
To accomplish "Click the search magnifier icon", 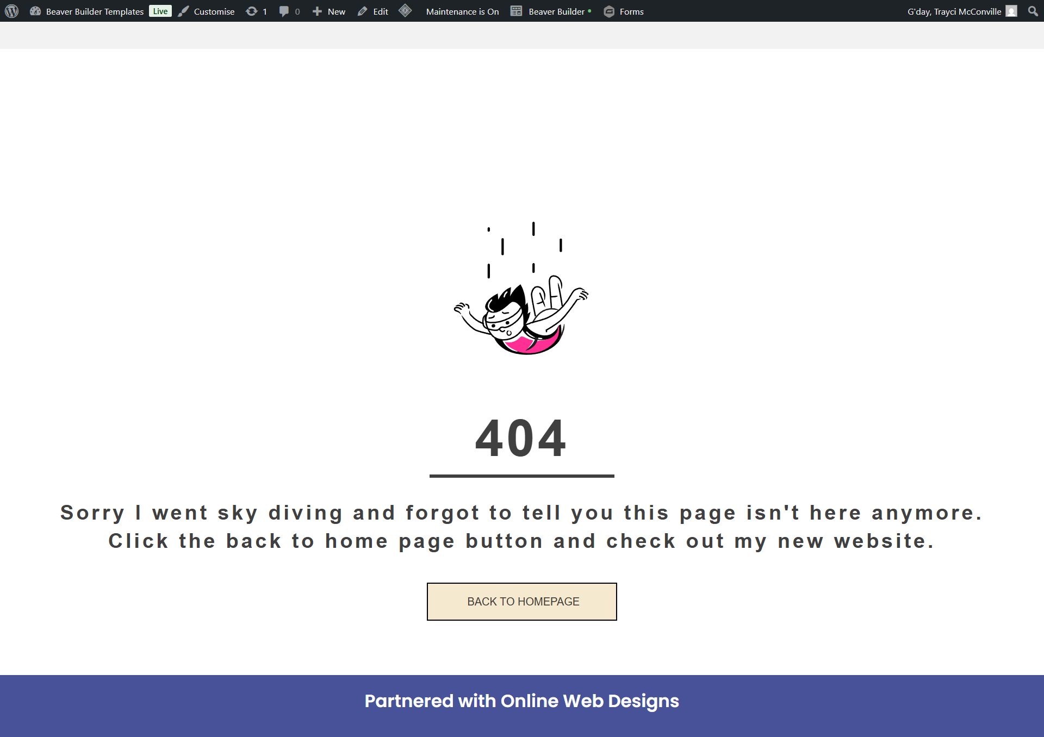I will 1033,11.
